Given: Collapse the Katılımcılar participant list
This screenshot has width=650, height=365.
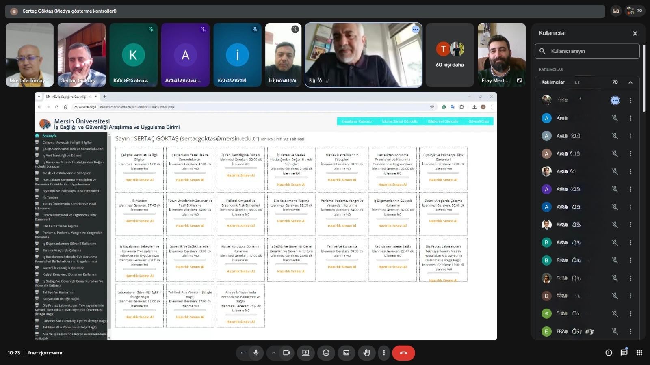Looking at the screenshot, I should pyautogui.click(x=630, y=82).
